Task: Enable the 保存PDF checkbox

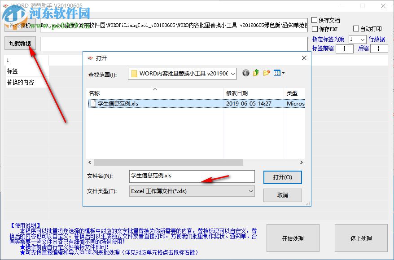Action: (x=315, y=28)
